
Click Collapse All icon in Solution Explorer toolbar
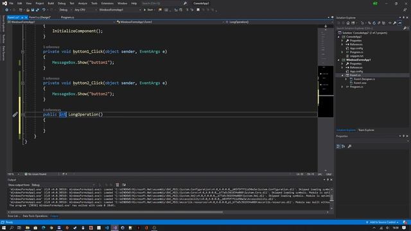tap(379, 23)
